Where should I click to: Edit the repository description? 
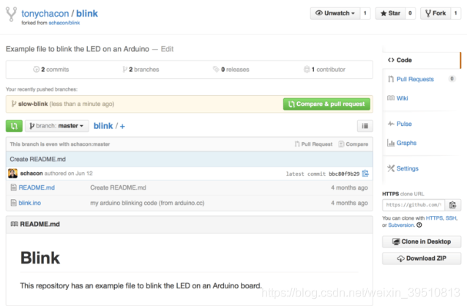coord(167,49)
